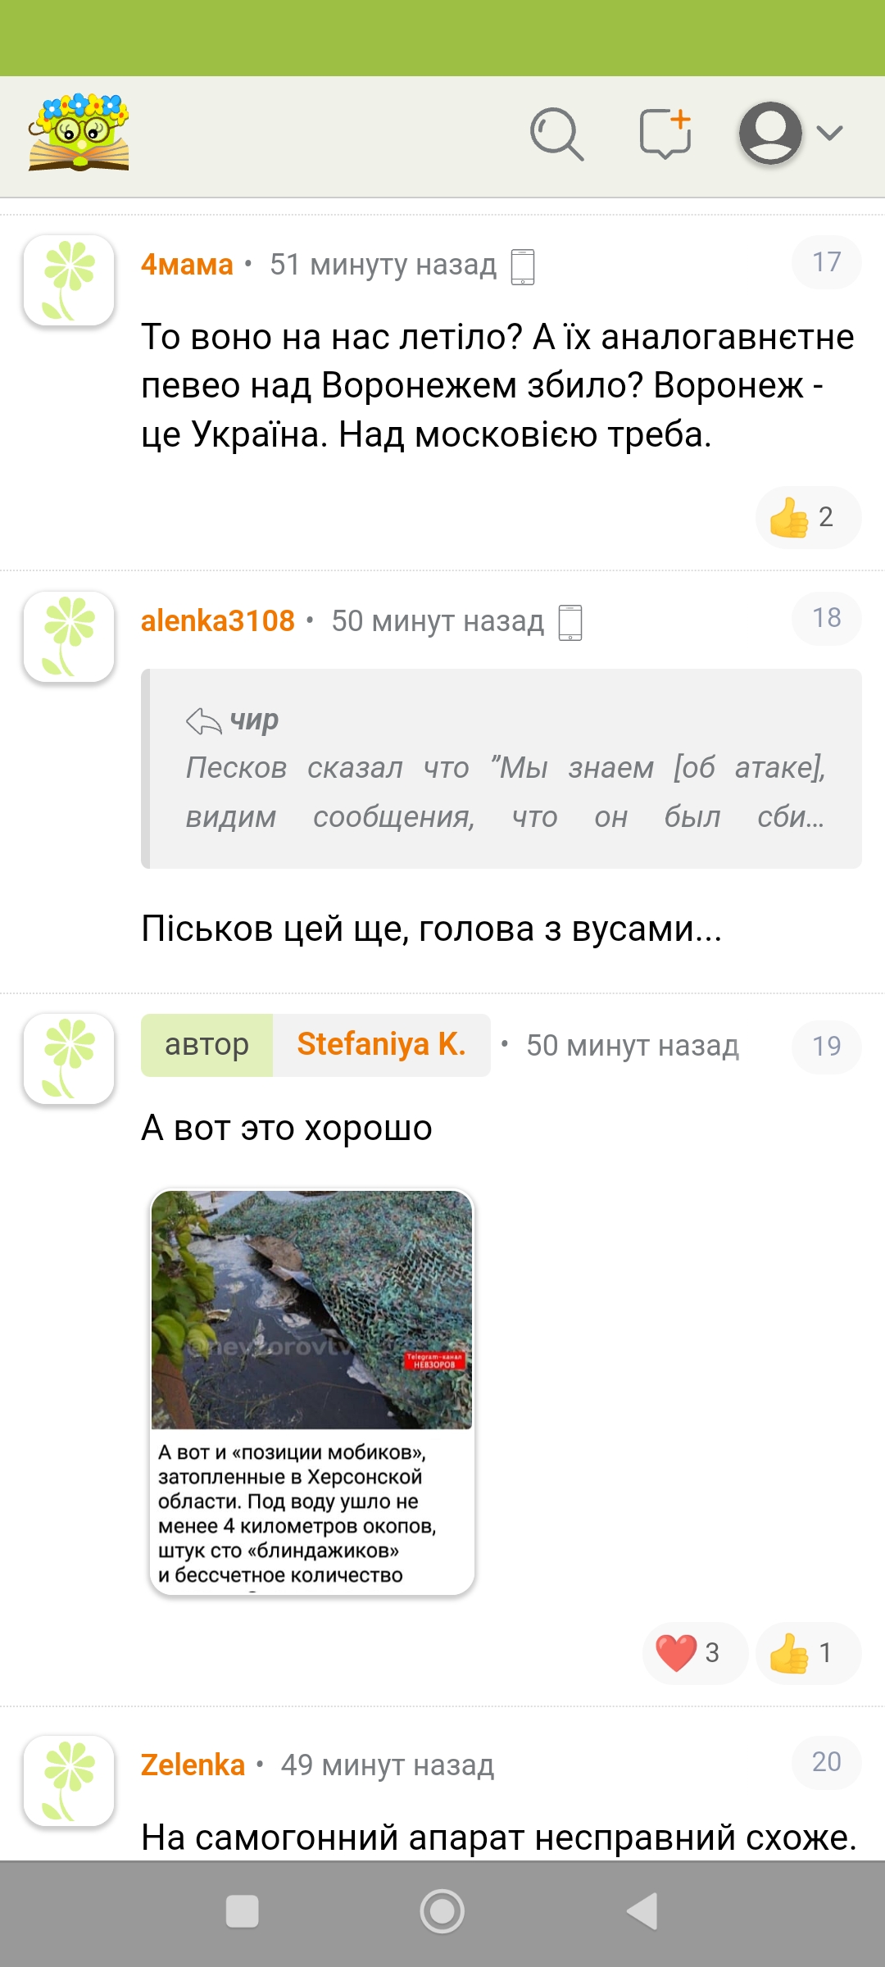The image size is (885, 1967).
Task: Select comment number 20 badge
Action: 826,1762
